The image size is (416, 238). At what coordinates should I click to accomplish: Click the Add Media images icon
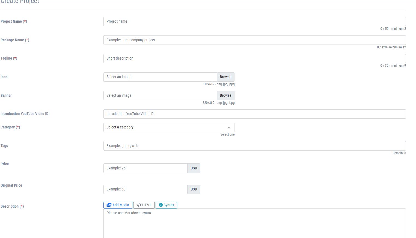109,205
